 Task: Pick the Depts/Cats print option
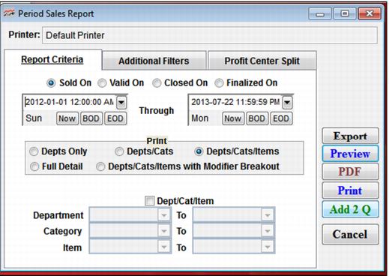click(x=119, y=151)
